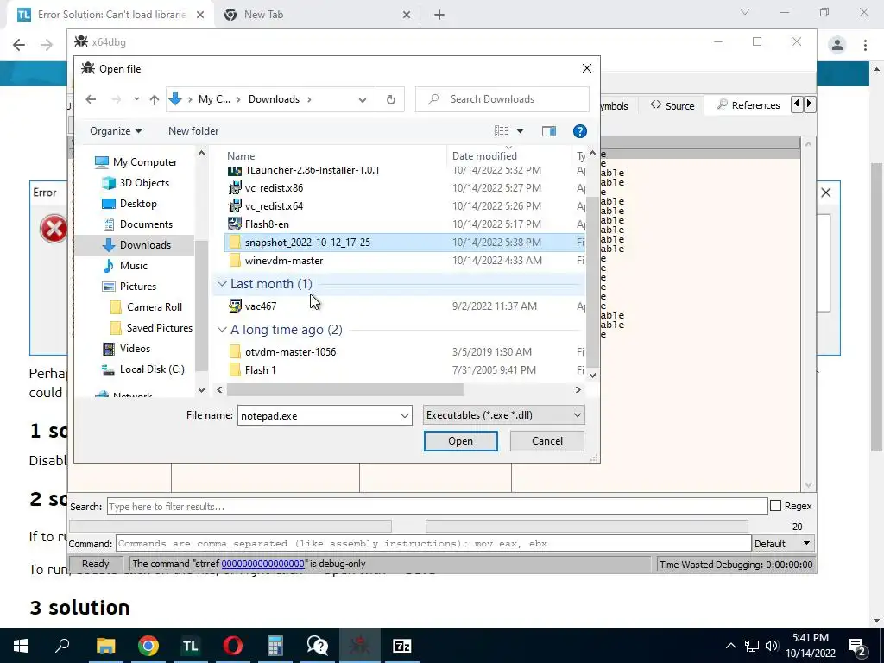Collapse the A long time ago (2) group
This screenshot has height=663, width=884.
click(x=222, y=330)
